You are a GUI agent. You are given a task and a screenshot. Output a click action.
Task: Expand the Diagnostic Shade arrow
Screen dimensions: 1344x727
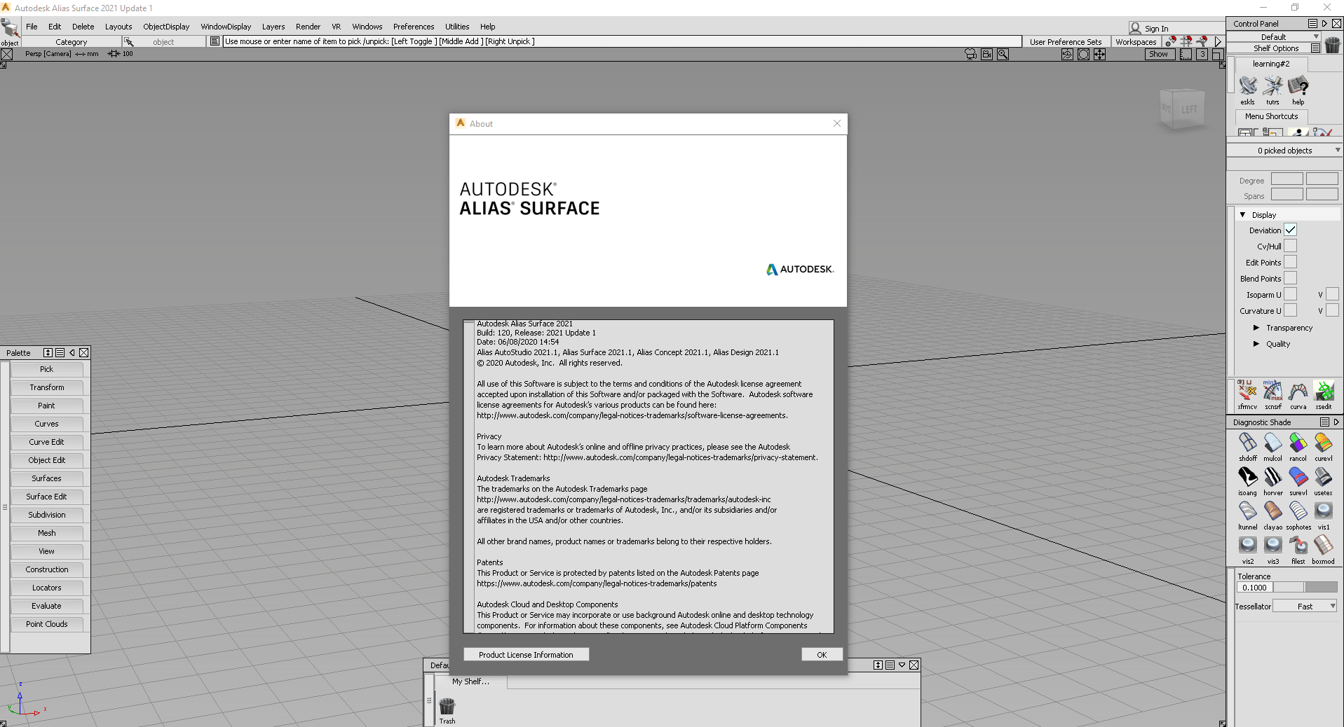tap(1336, 422)
